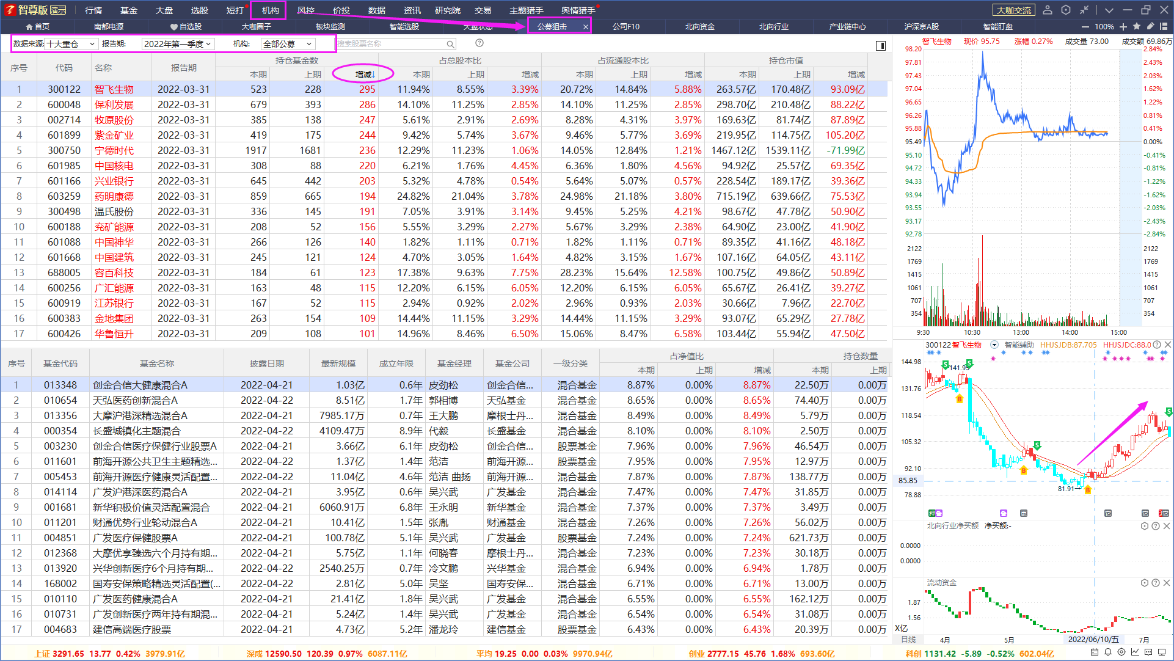
Task: Click the 创业 2777.15 index in status bar
Action: [714, 654]
